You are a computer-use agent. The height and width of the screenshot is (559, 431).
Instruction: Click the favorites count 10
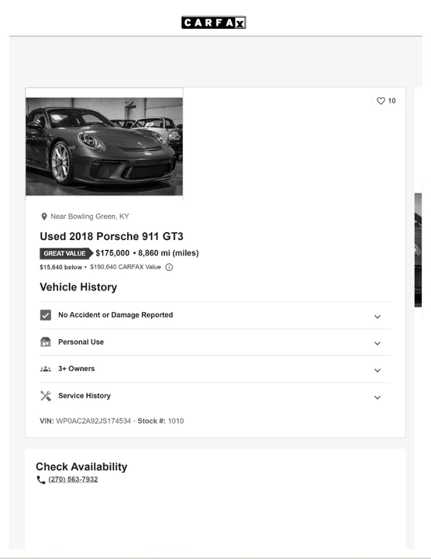[x=391, y=101]
